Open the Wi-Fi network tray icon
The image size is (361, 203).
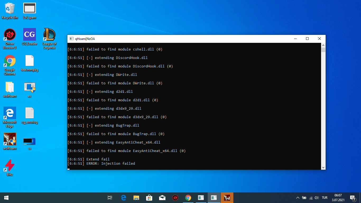pos(311,198)
